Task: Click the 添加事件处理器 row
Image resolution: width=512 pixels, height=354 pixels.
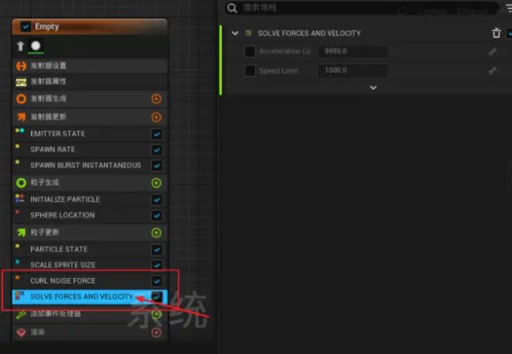Action: pos(90,314)
